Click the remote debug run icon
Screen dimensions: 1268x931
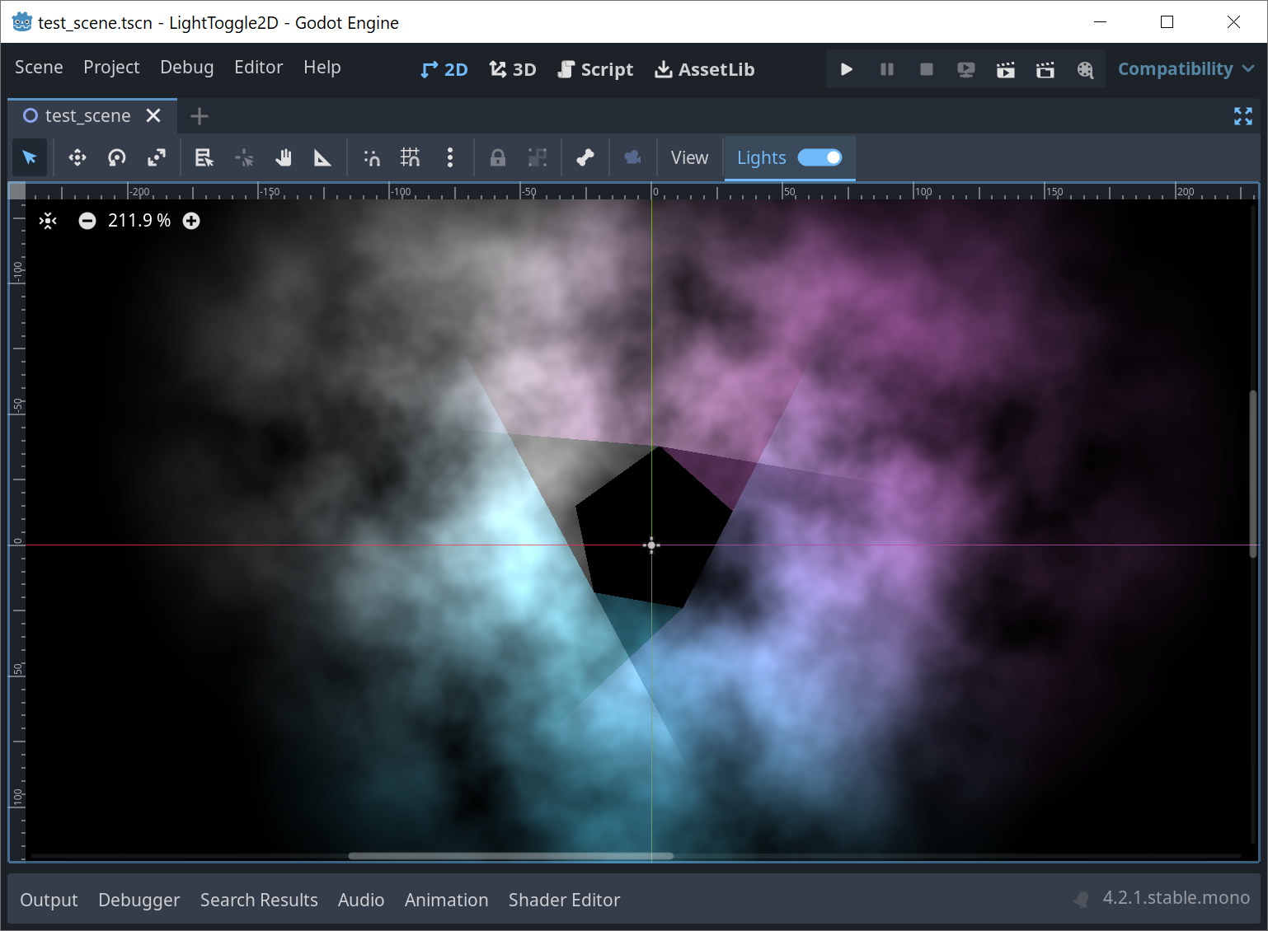point(966,69)
